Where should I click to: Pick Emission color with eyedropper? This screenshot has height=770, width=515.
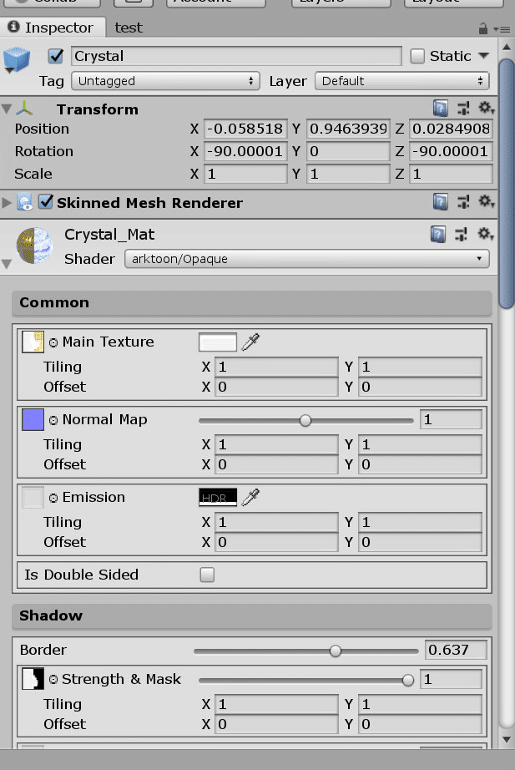tap(250, 497)
